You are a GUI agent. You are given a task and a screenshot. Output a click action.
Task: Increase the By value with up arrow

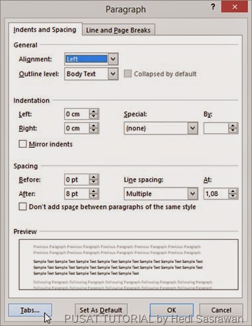tap(233, 126)
